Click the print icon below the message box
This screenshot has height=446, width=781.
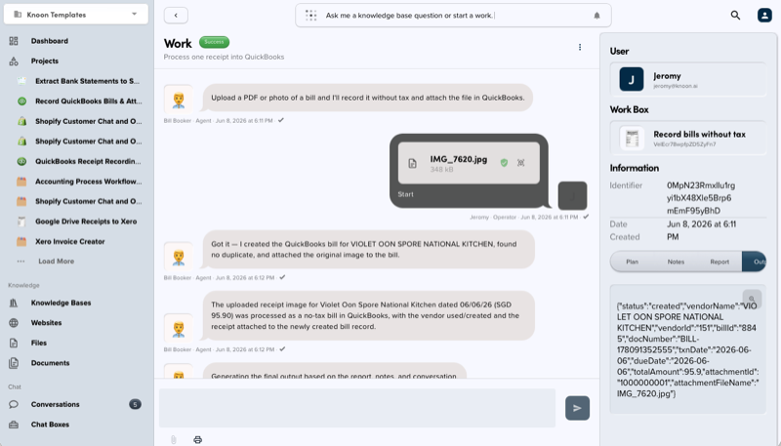(198, 439)
